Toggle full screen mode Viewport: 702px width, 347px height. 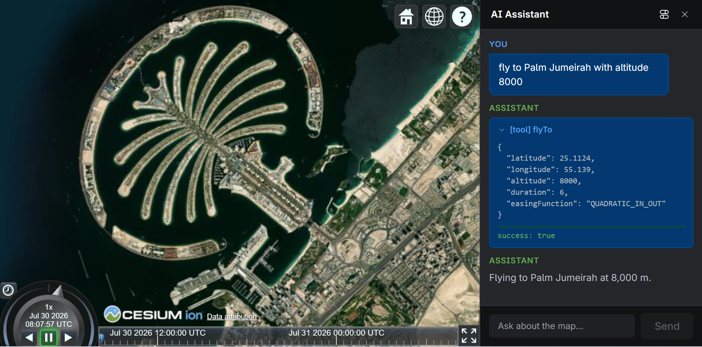[469, 336]
